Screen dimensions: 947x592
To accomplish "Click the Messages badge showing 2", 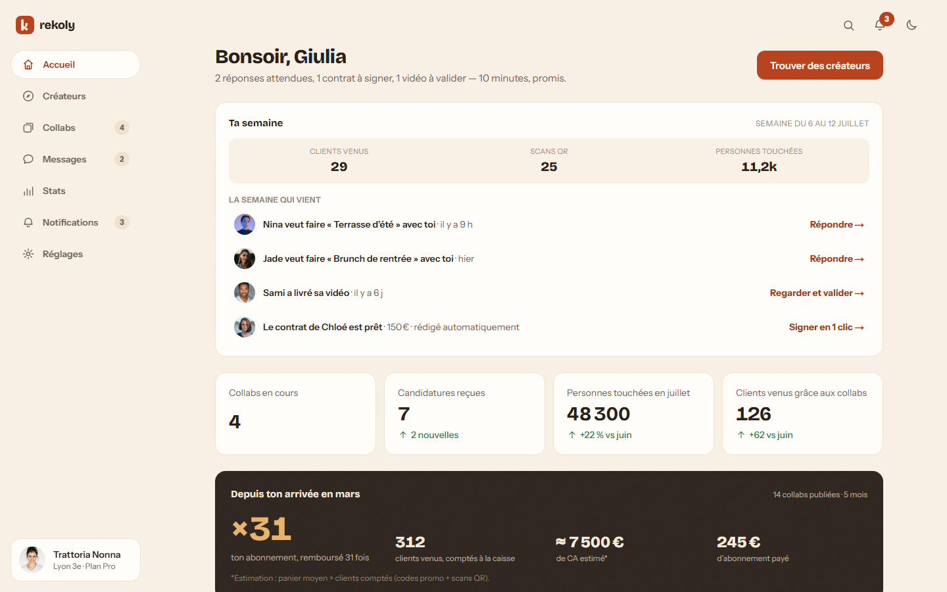I will click(122, 159).
